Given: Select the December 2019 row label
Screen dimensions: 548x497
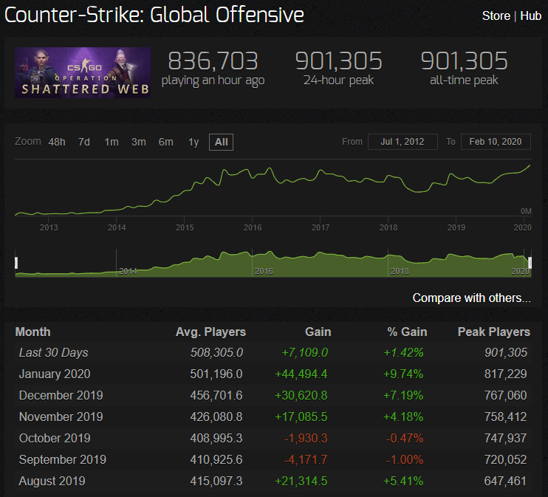Looking at the screenshot, I should [x=61, y=395].
